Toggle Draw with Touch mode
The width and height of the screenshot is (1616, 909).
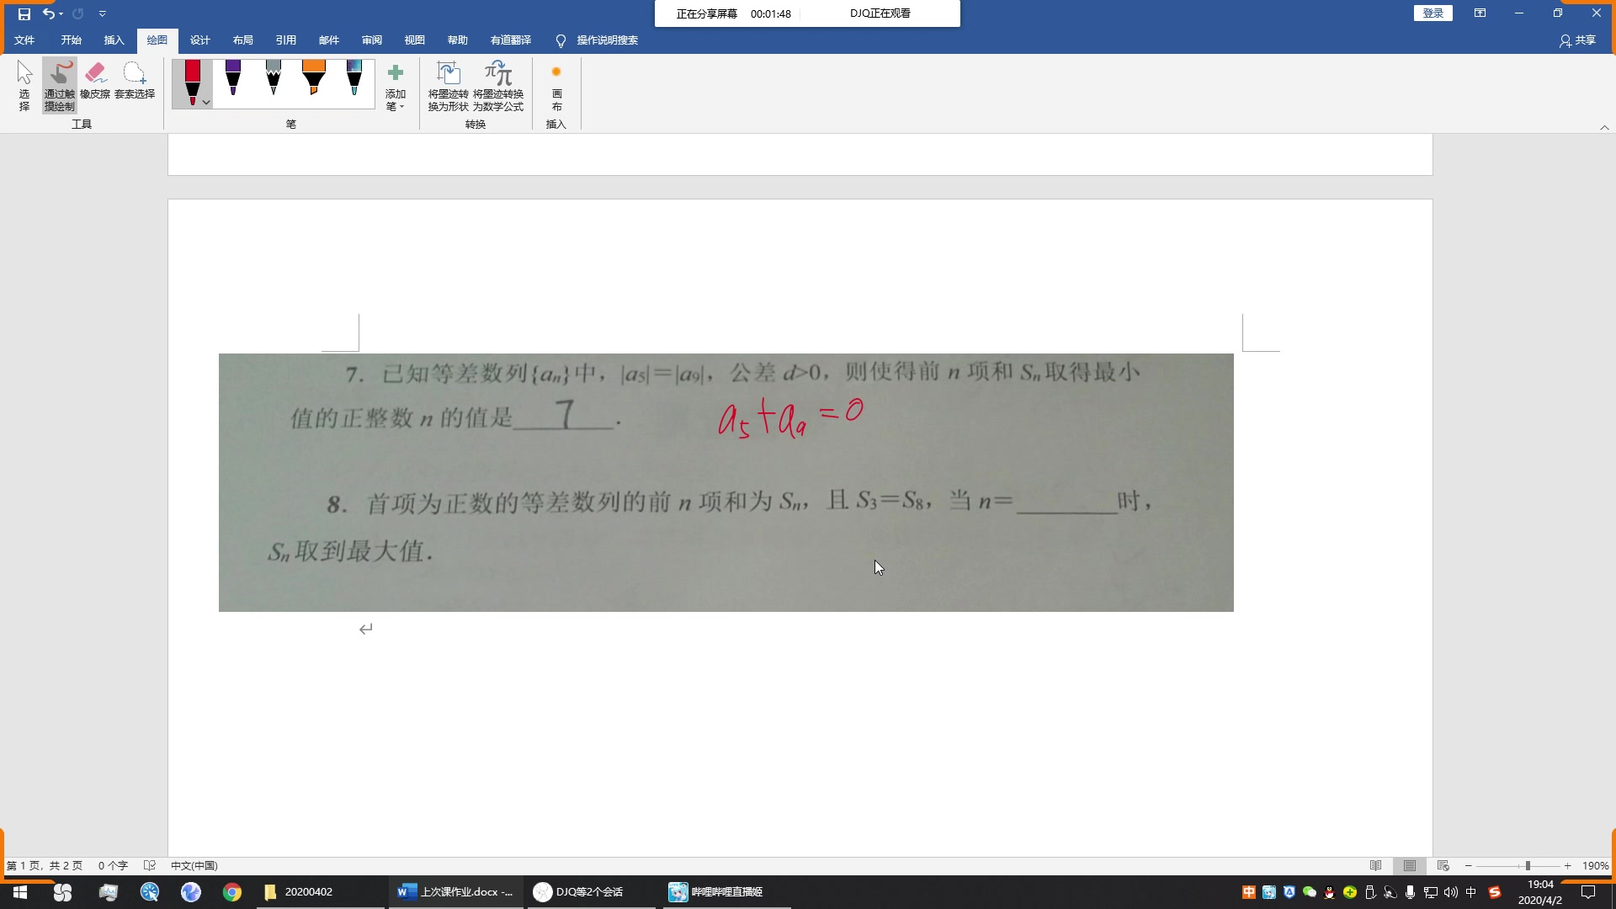click(59, 84)
